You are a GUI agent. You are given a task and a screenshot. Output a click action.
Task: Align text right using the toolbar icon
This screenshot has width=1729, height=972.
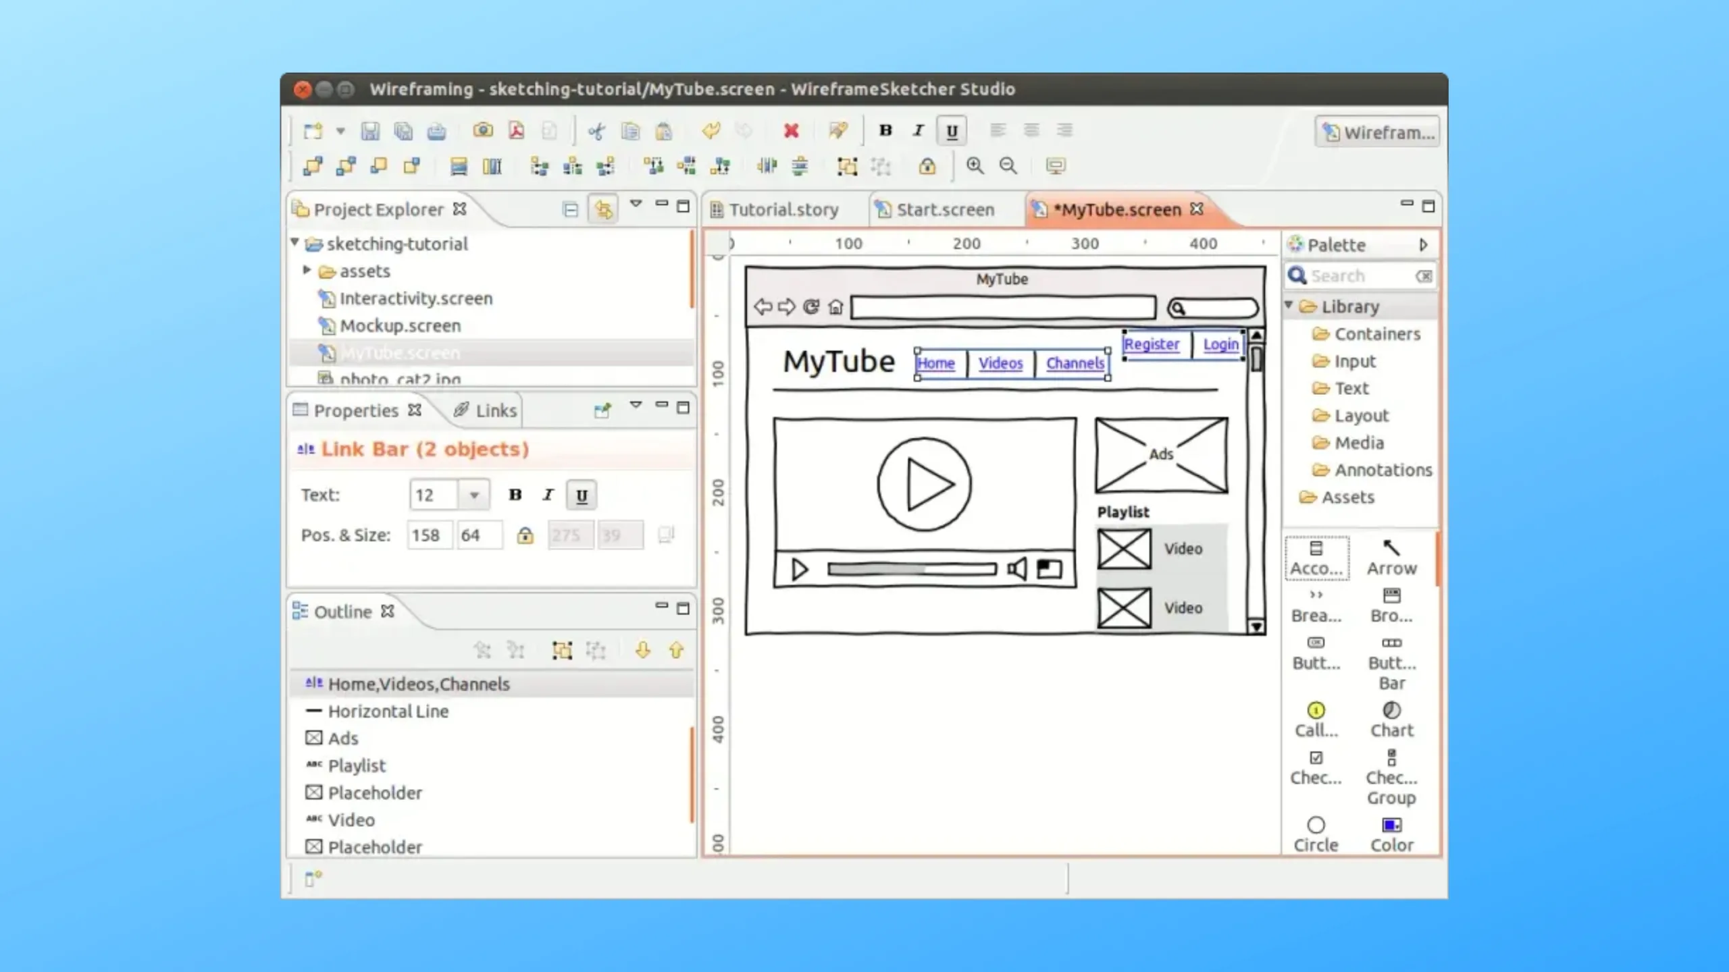pyautogui.click(x=1064, y=130)
